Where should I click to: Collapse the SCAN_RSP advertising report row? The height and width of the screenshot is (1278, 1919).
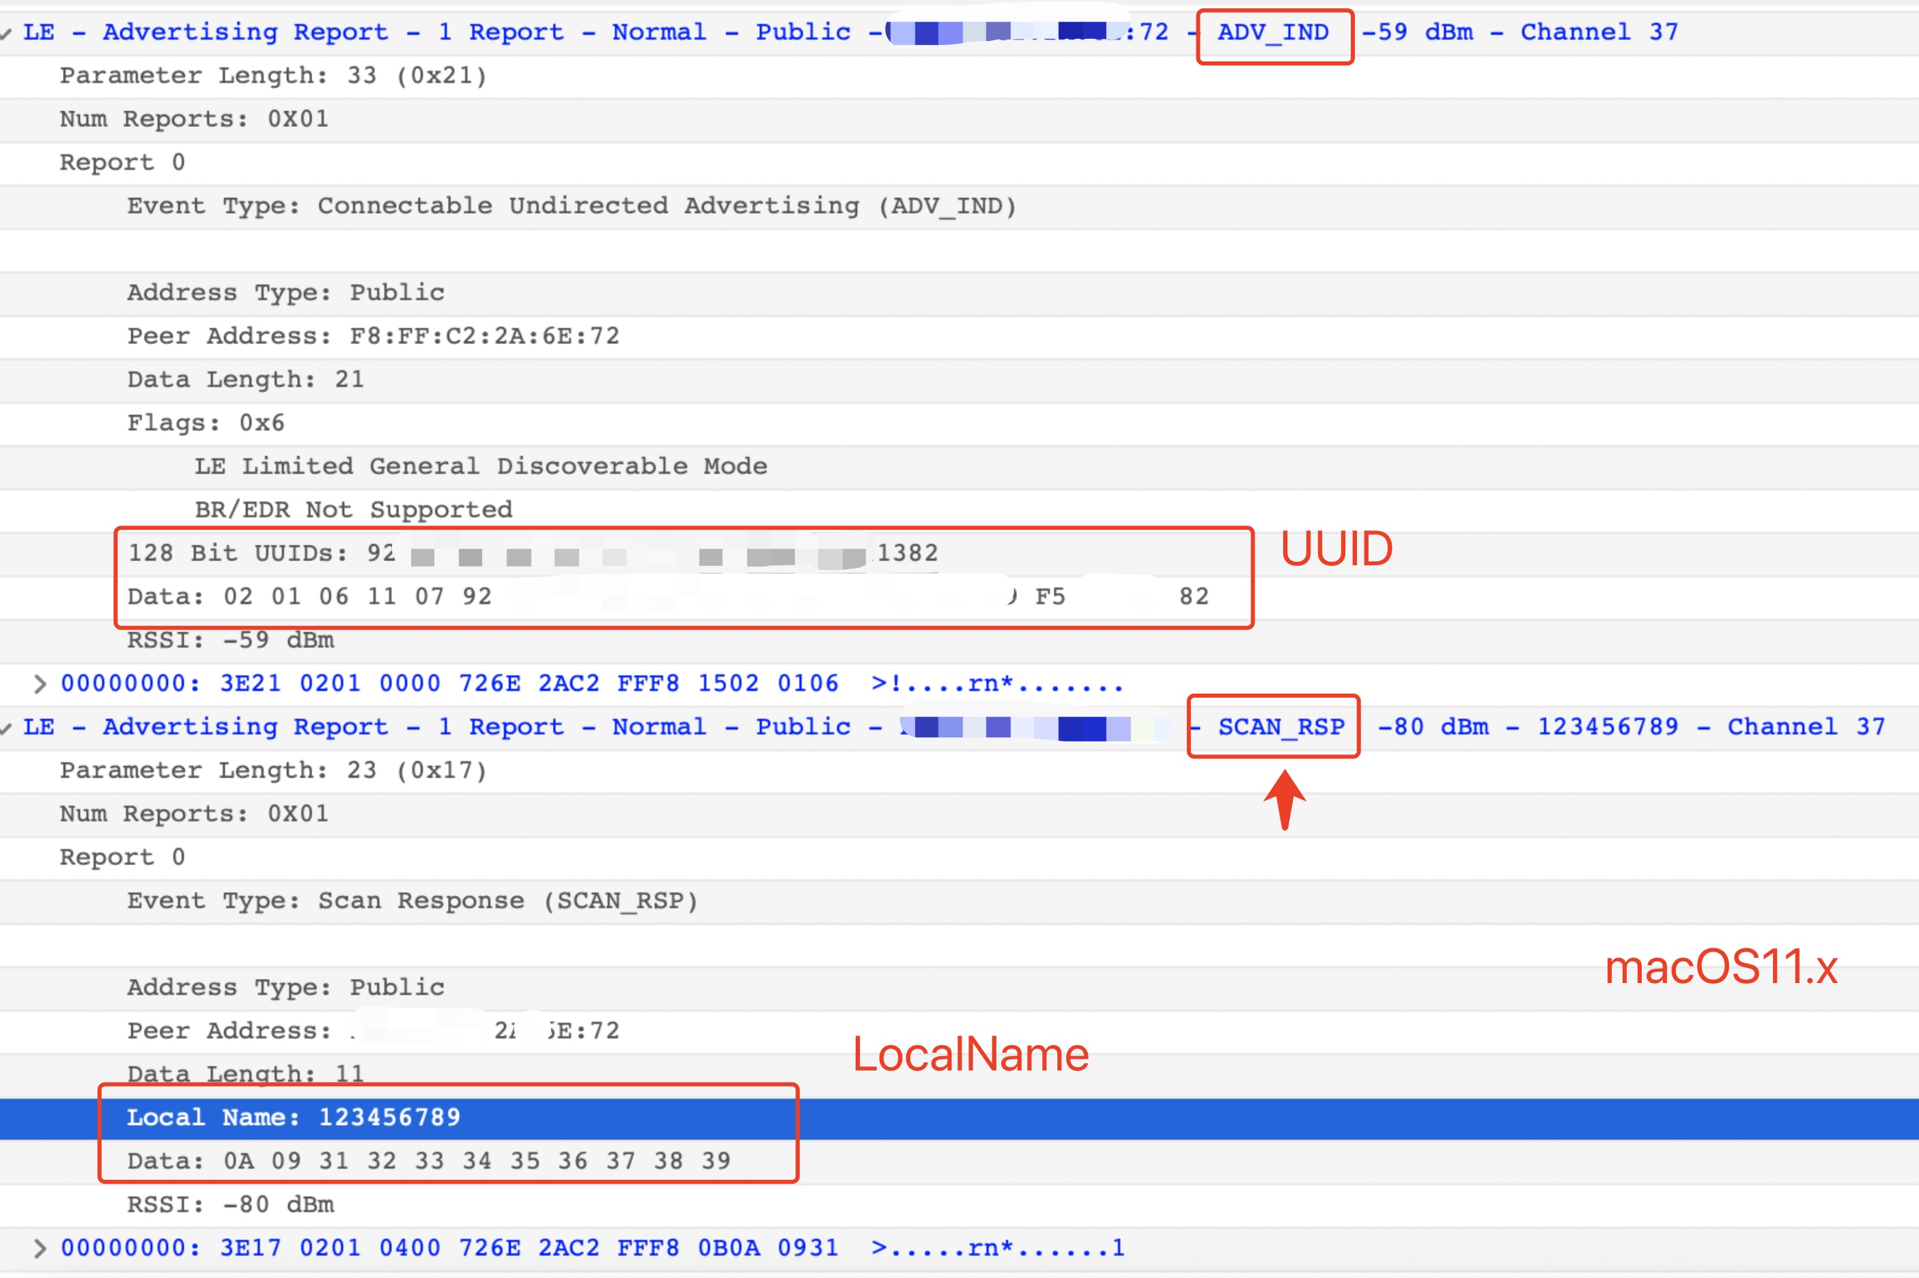tap(7, 728)
